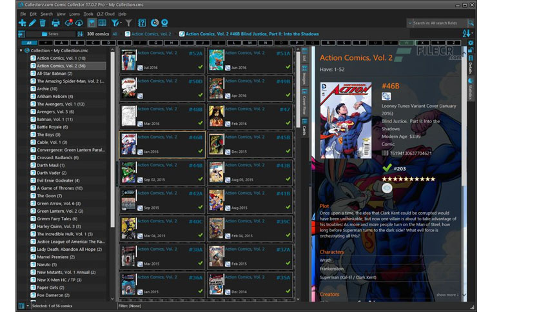The height and width of the screenshot is (312, 539).
Task: Click the 'Search in: All search fields' box
Action: pos(440,23)
